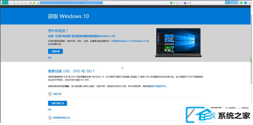Click the Baidu paw search engine icon
253x125 pixels.
pos(185,3)
